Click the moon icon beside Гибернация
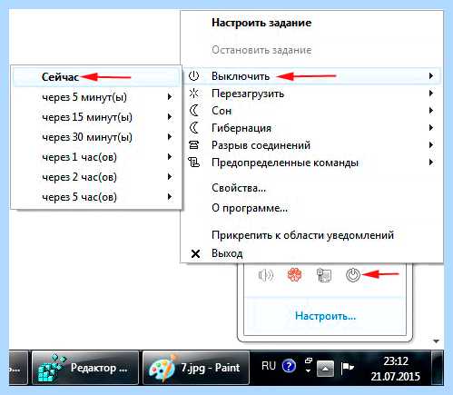 [x=194, y=128]
